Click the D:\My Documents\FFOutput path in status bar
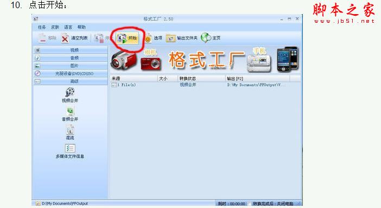The image size is (381, 208). tap(65, 204)
